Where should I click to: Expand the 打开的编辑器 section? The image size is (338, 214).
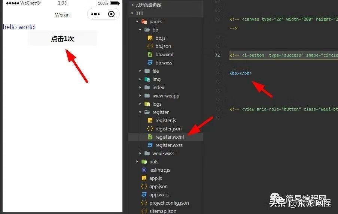[132, 5]
